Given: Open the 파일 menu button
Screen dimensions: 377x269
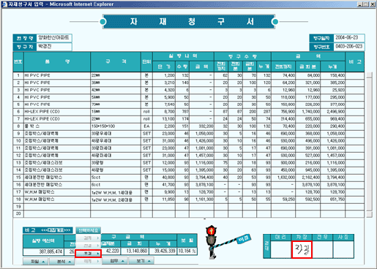Looking at the screenshot, I should coord(36,262).
